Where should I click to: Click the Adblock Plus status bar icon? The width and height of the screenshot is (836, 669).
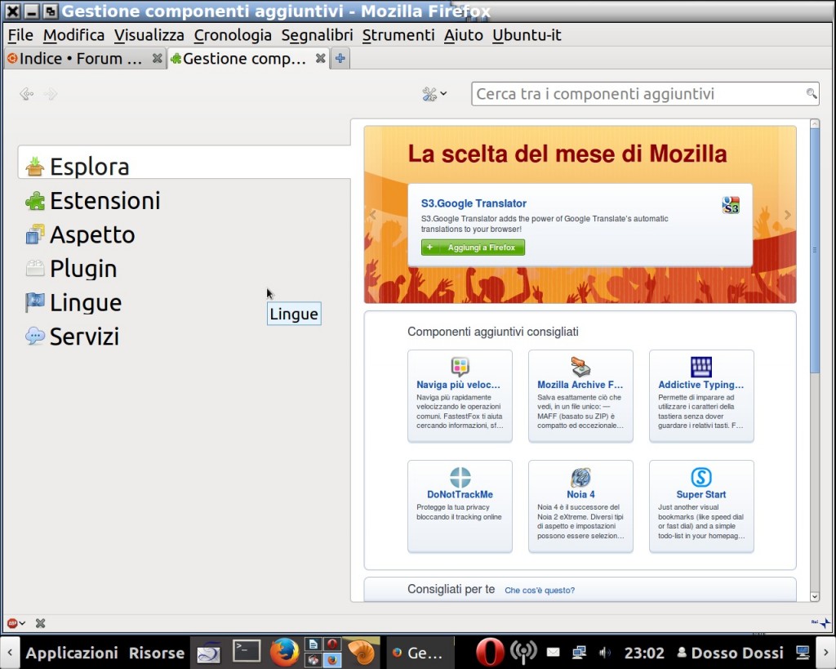coord(11,622)
